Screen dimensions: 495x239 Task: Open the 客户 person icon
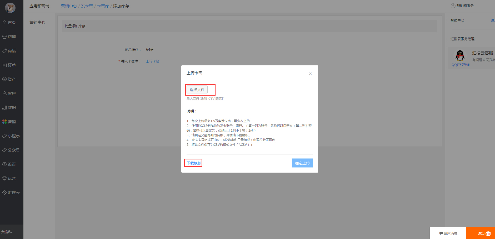[x=4, y=93]
